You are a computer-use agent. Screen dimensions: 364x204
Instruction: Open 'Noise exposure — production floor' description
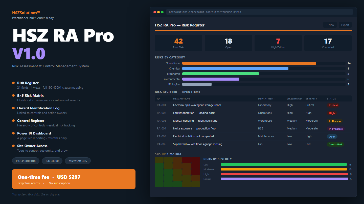tap(195, 129)
